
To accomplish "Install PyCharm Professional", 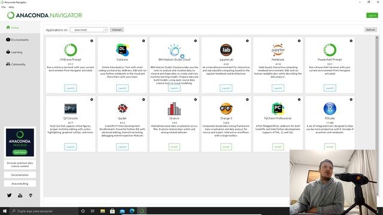I will point(278,147).
